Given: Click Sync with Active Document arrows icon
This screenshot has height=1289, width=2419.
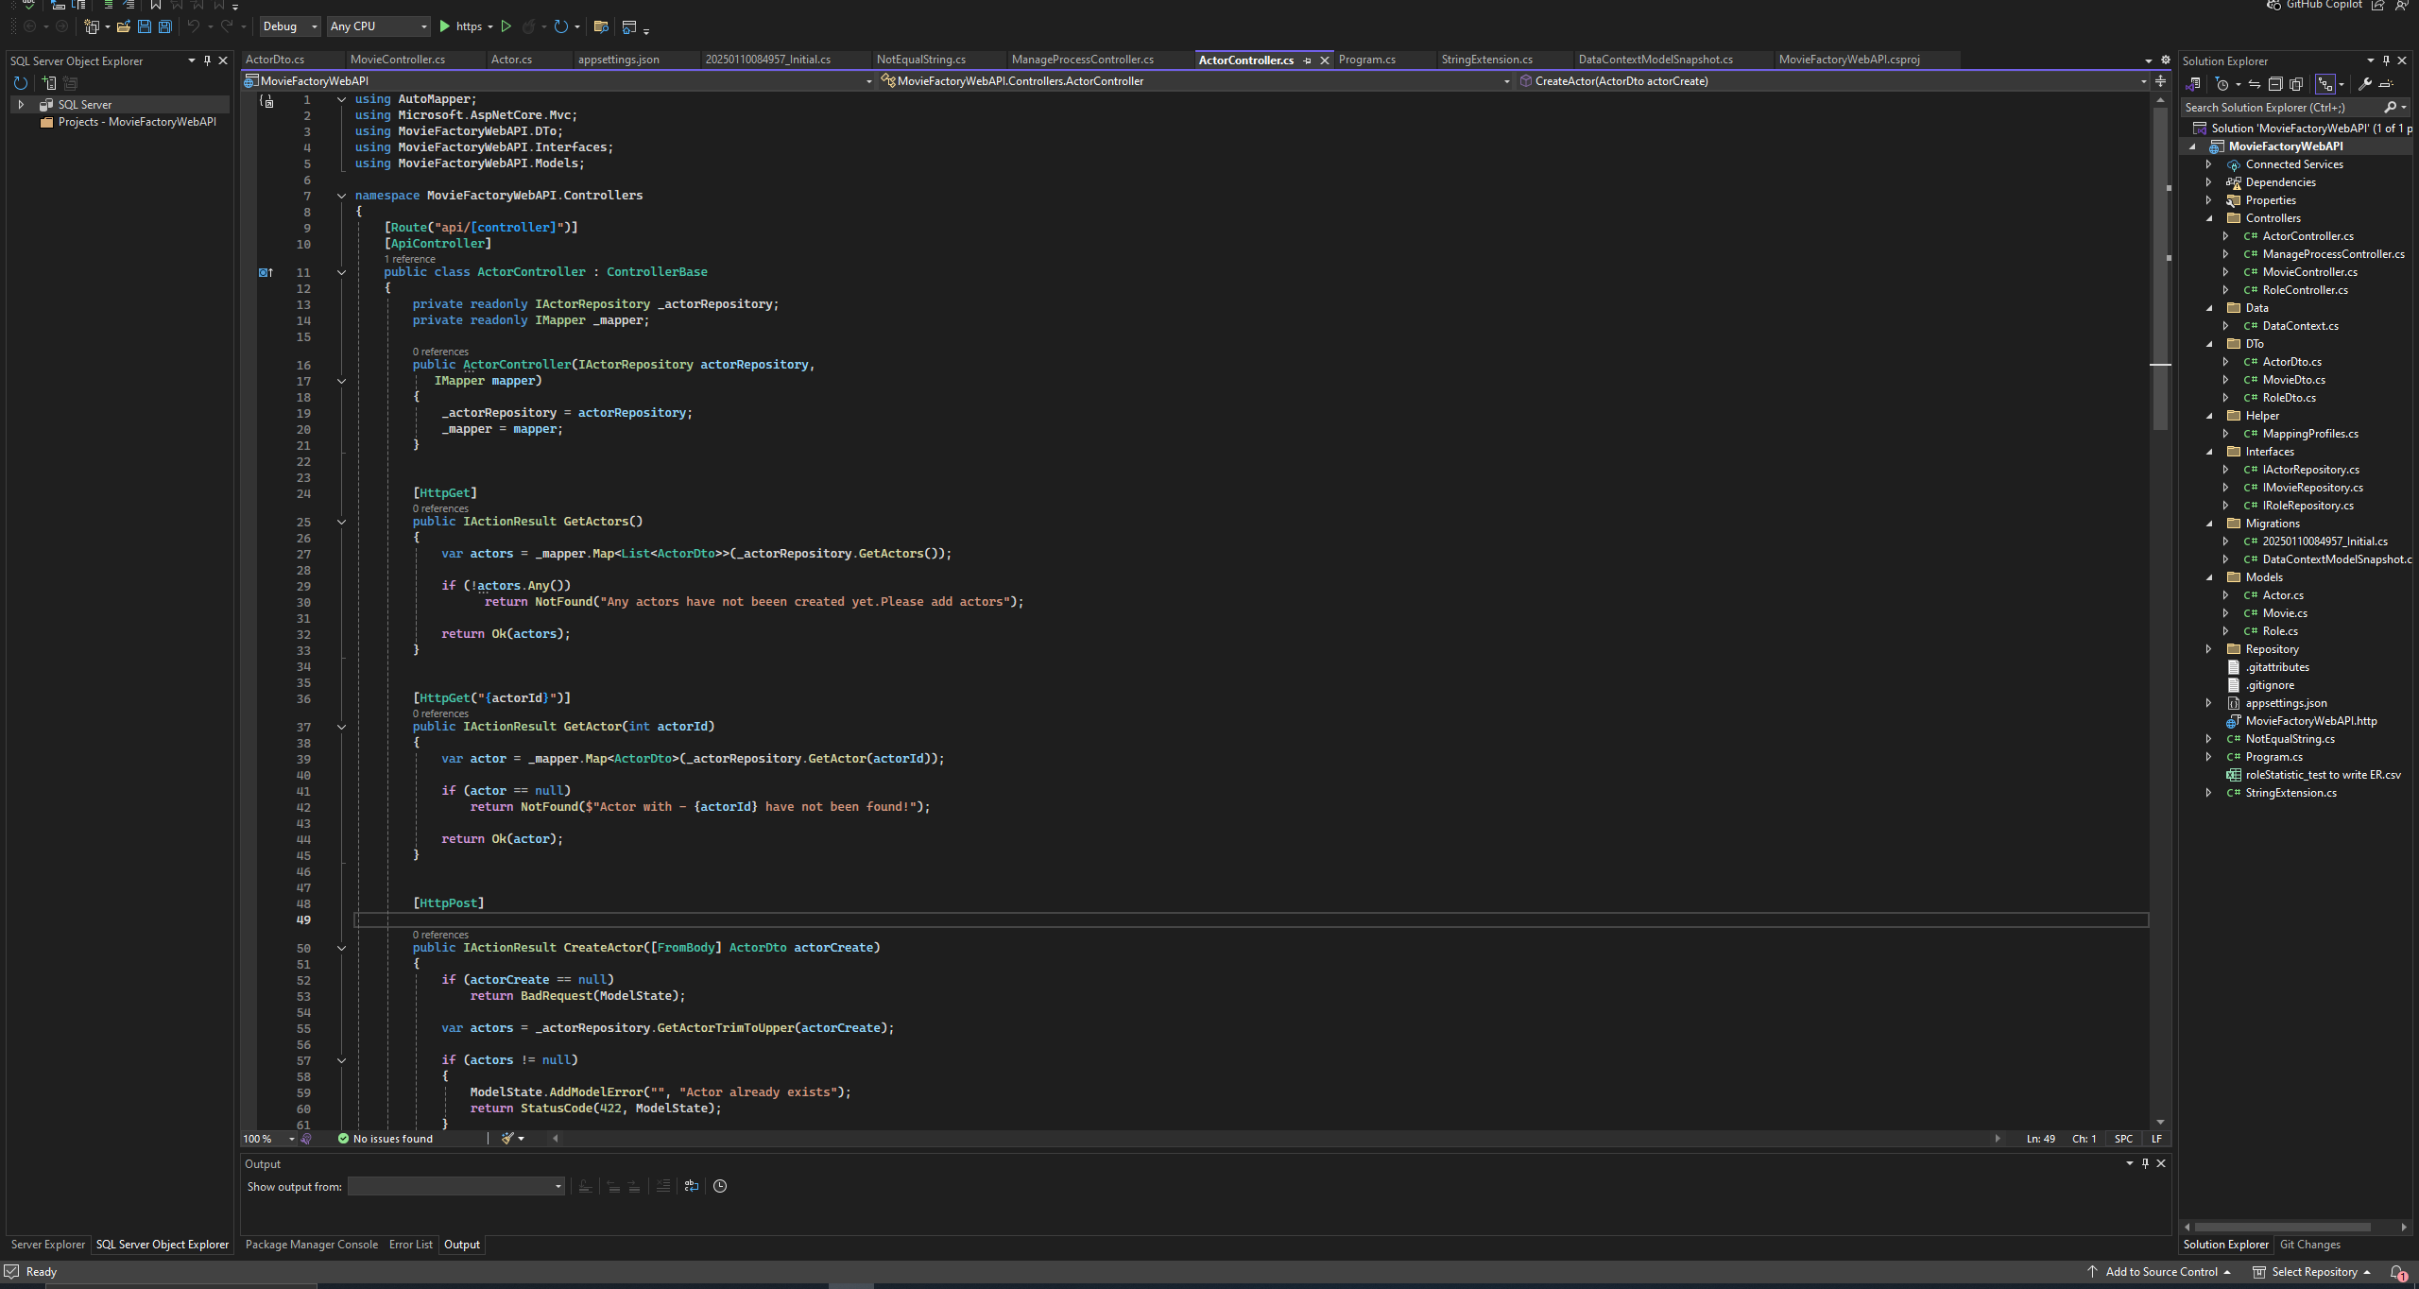Looking at the screenshot, I should click(2255, 84).
